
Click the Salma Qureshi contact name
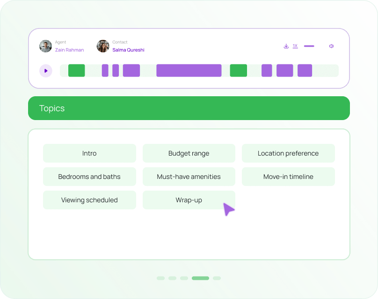tap(128, 50)
